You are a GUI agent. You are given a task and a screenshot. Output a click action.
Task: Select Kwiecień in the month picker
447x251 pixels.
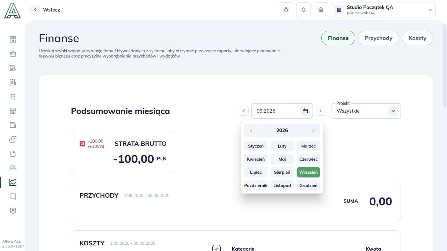(x=256, y=159)
